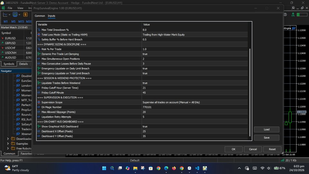Select USDCNH row in Market Watch
309x174 pixels.
[x=16, y=53]
